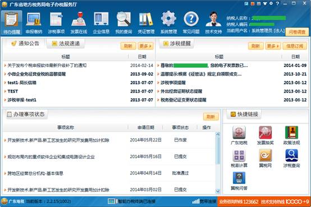The image size is (311, 207).
Task: Open reminder 温馨提示:根据《征管法》规定
Action: pos(201,74)
